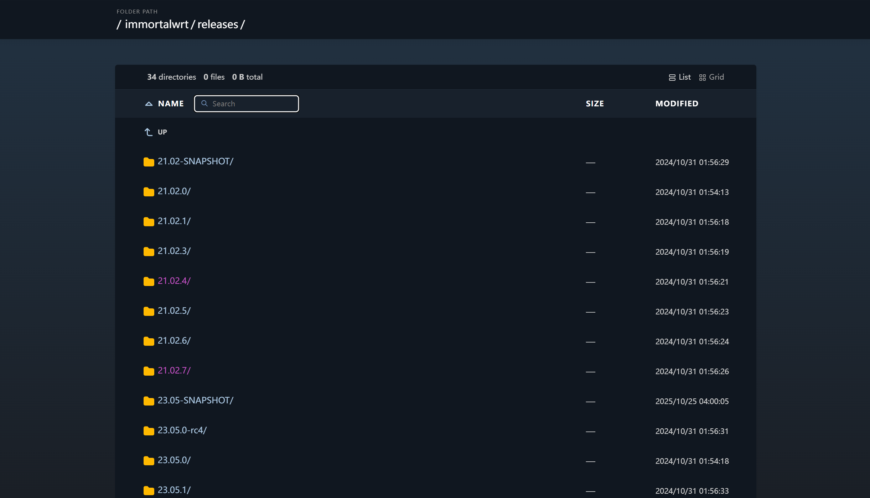Click the Grid view icon

point(702,78)
